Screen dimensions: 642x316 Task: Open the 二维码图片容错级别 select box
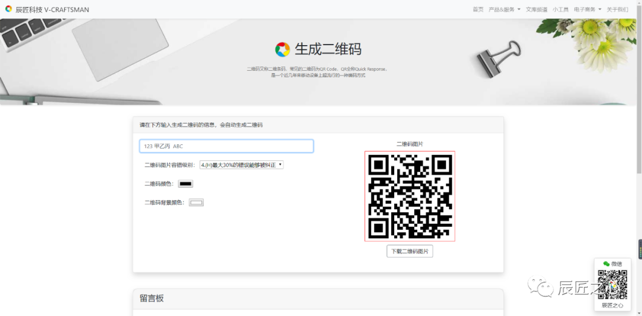tap(241, 165)
